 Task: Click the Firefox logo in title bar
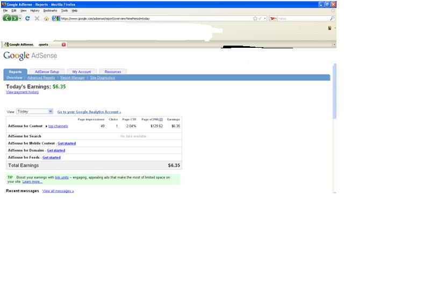coord(4,4)
